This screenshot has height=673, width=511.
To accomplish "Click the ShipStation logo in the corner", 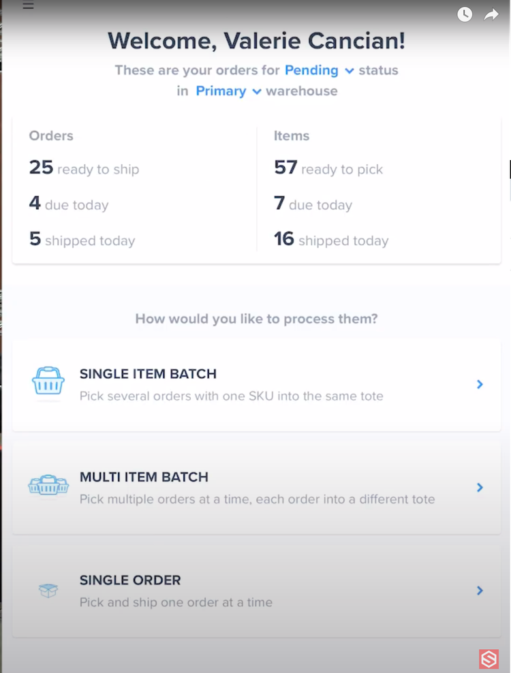I will 488,658.
